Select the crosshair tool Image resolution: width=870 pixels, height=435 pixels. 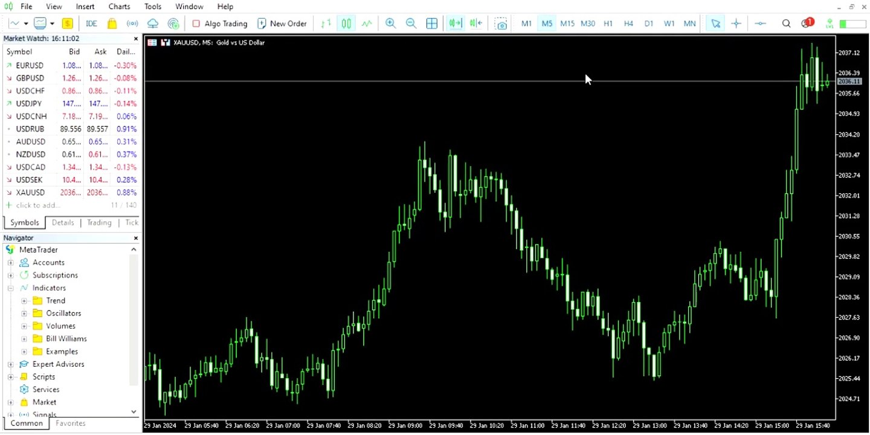pos(736,24)
